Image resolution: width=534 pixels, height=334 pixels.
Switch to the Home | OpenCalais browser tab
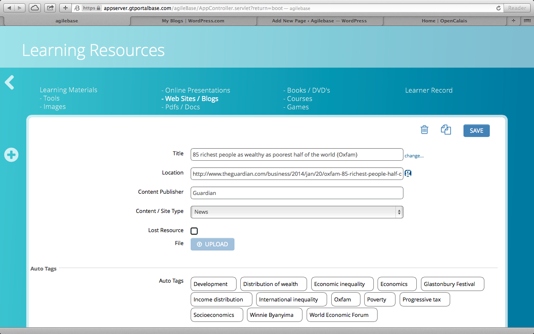click(x=444, y=21)
